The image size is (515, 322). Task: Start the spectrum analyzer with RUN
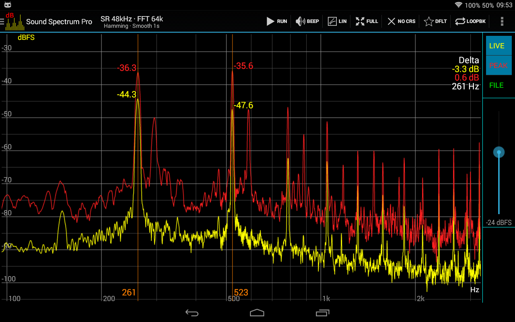click(x=277, y=21)
